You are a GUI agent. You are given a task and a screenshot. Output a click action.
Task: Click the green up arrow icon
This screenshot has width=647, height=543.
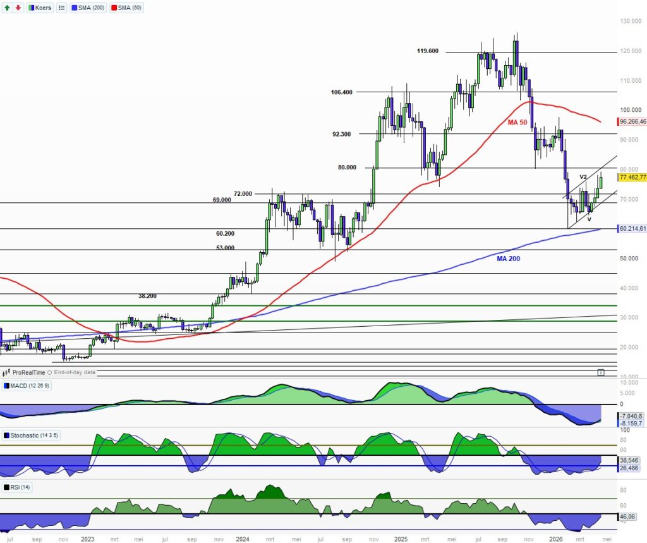[6, 8]
